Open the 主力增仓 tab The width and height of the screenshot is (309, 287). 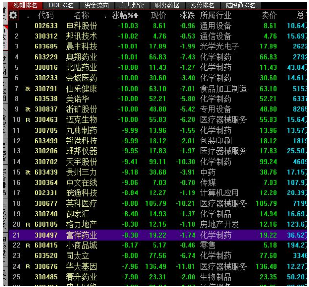click(132, 5)
